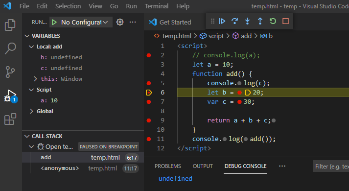
Task: Expand the Global scope
Action: [31, 111]
